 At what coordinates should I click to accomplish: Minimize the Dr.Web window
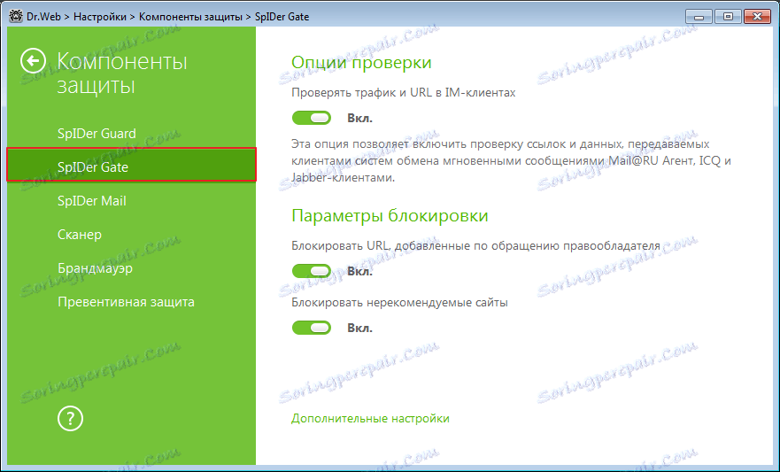699,17
